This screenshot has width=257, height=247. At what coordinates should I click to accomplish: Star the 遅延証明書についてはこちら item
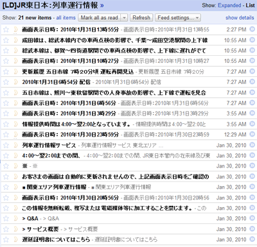point(6,239)
